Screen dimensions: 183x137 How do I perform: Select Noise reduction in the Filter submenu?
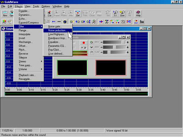[x=58, y=31]
